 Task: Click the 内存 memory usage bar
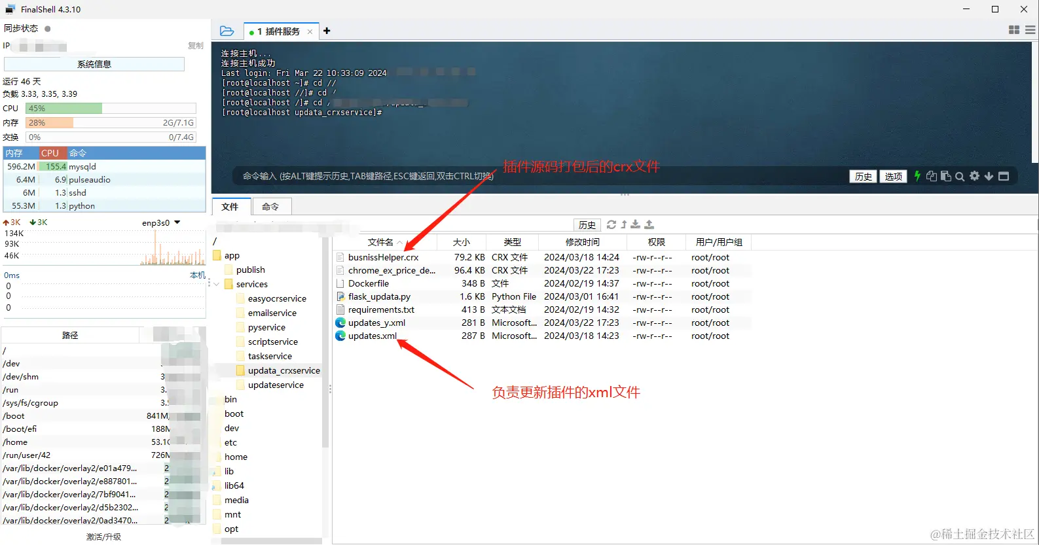(111, 123)
